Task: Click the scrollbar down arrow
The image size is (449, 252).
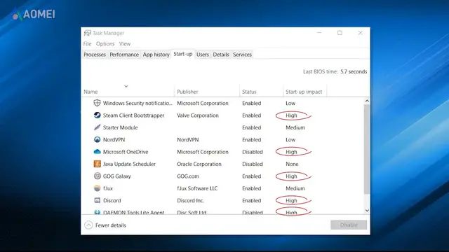Action: click(x=367, y=211)
